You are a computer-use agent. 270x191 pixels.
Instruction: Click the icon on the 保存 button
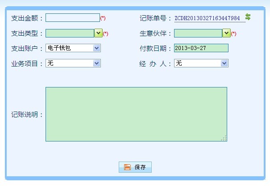point(127,167)
